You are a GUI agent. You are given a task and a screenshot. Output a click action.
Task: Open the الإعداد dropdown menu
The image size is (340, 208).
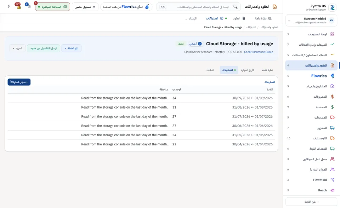(191, 18)
